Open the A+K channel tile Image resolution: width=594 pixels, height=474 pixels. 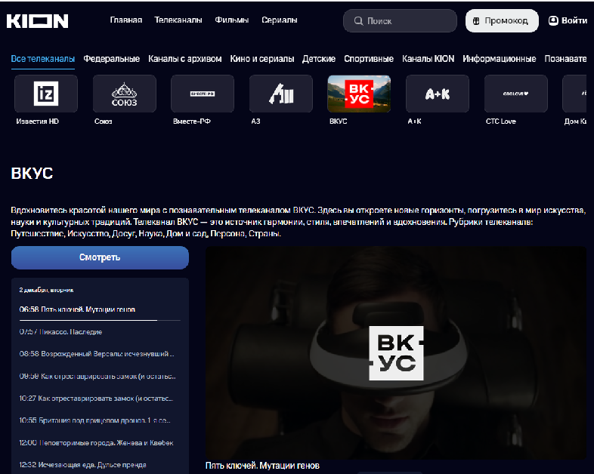[x=437, y=94]
